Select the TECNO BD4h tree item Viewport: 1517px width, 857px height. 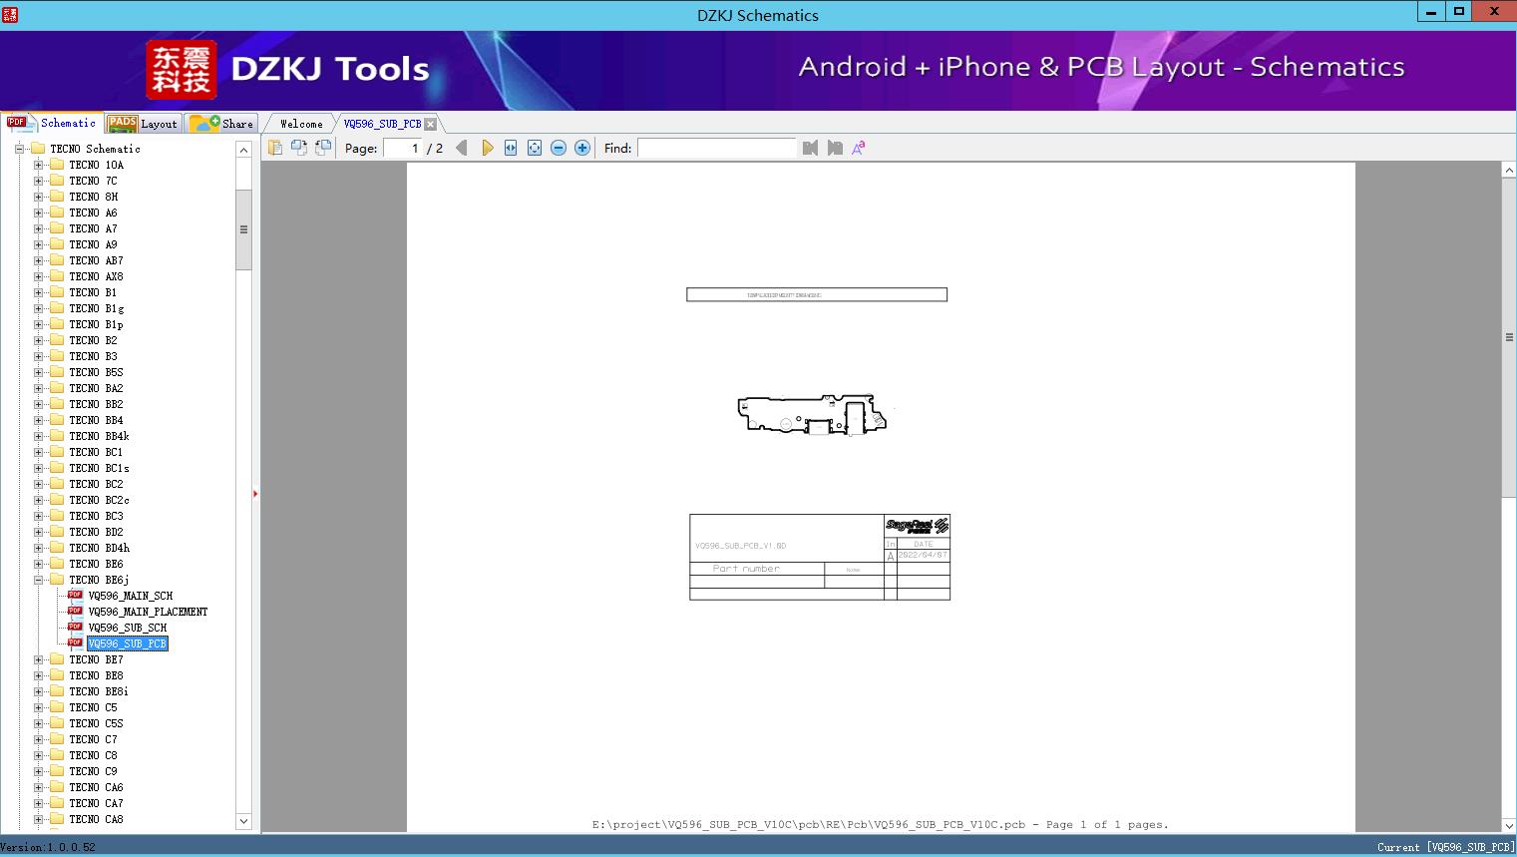(x=100, y=548)
